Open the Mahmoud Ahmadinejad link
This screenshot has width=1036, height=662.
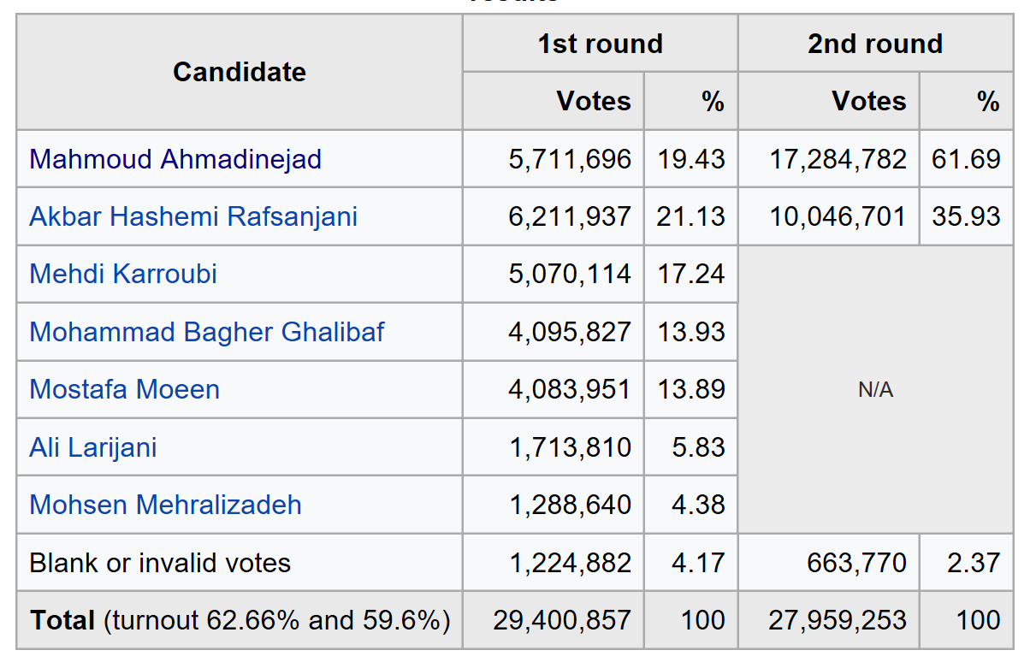pyautogui.click(x=175, y=159)
